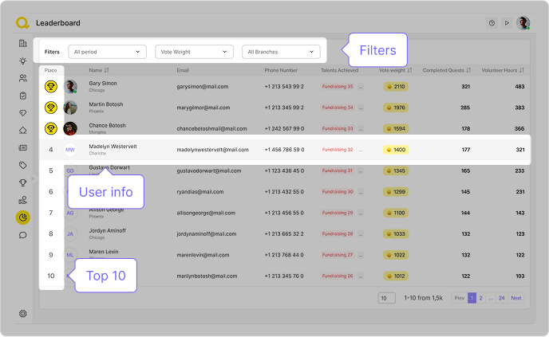Open the lightbulb ideas icon in sidebar
Screen dimensions: 549x337
(x=22, y=61)
